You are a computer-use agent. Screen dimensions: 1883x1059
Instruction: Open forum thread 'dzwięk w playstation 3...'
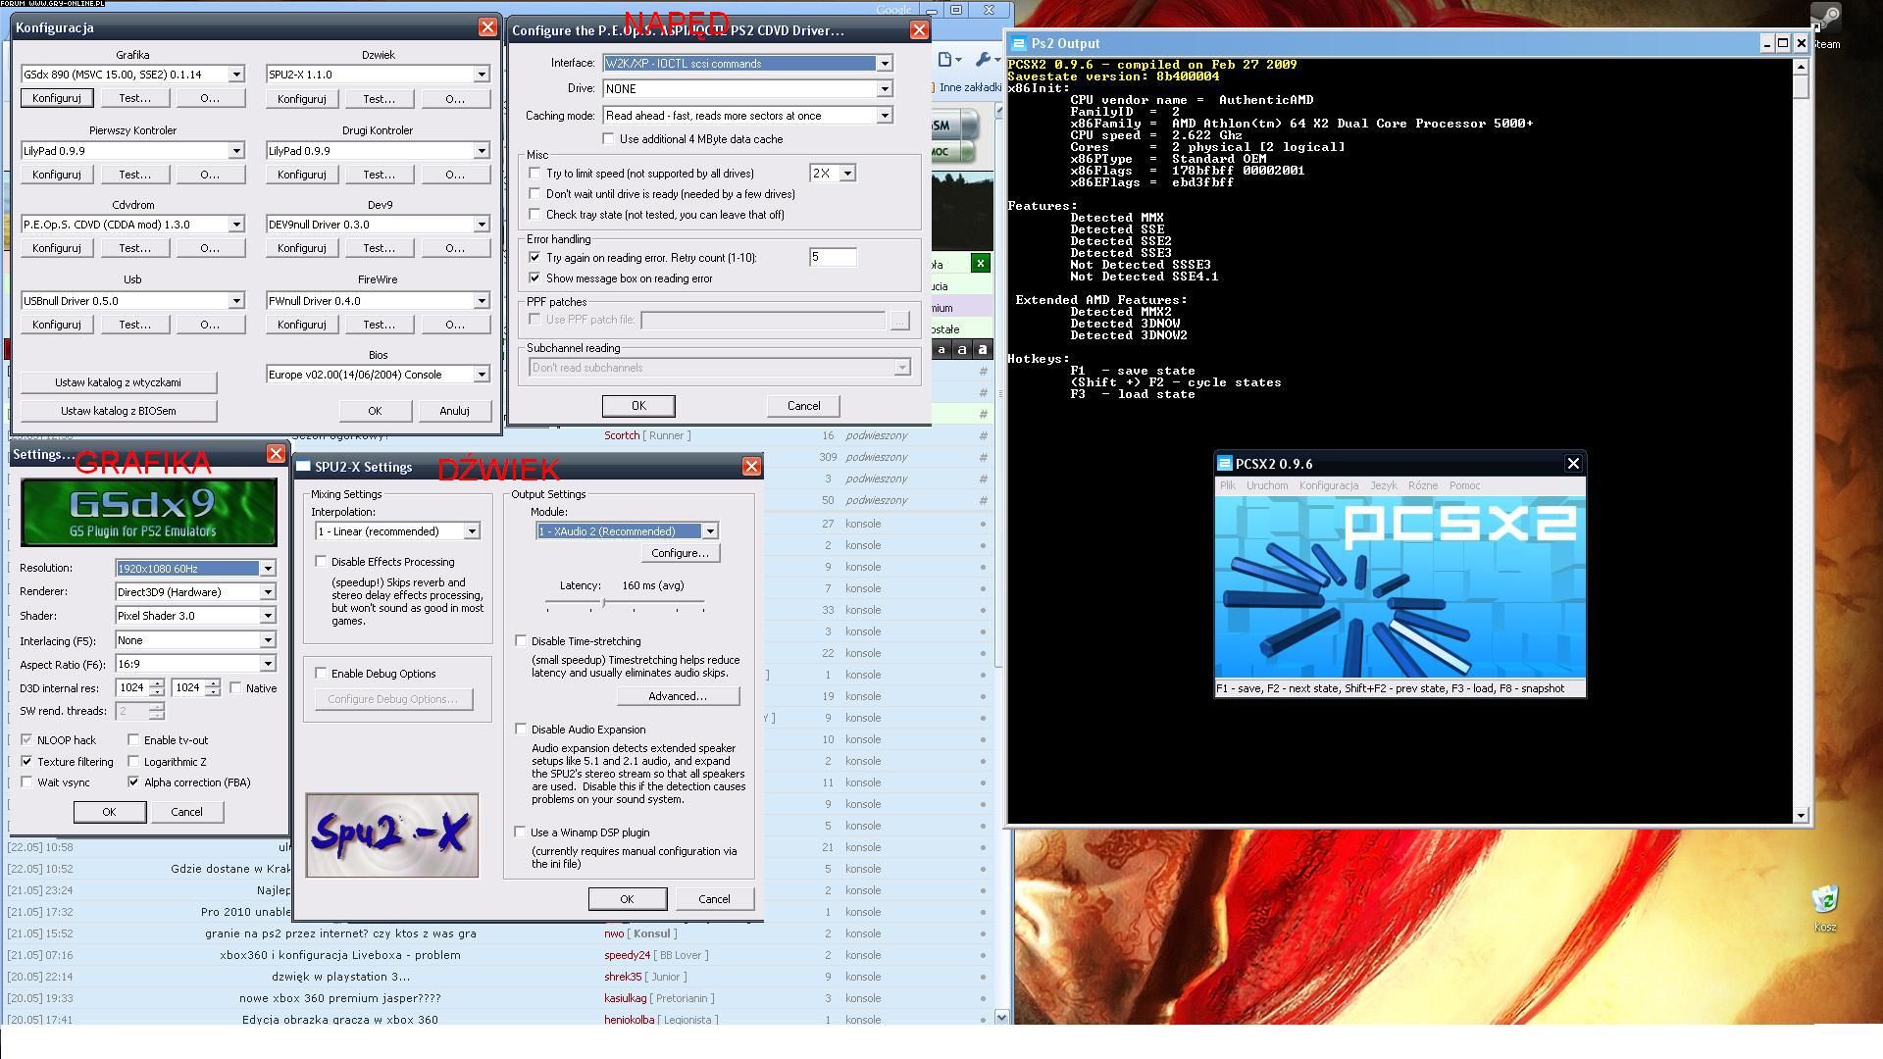pos(341,977)
